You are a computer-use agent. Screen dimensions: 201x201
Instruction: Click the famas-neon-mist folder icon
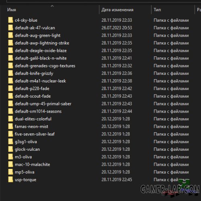[10, 127]
